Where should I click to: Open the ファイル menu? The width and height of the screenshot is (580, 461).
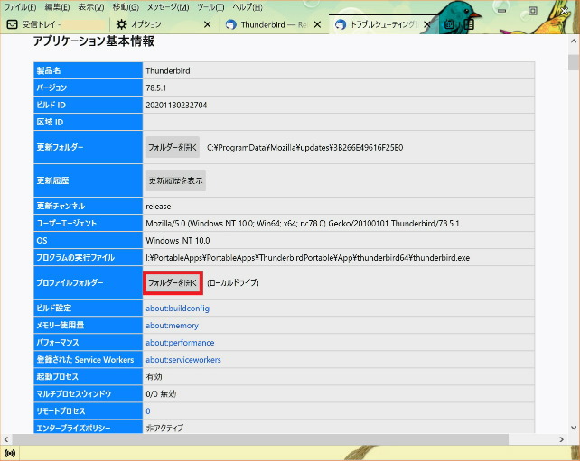[x=20, y=7]
